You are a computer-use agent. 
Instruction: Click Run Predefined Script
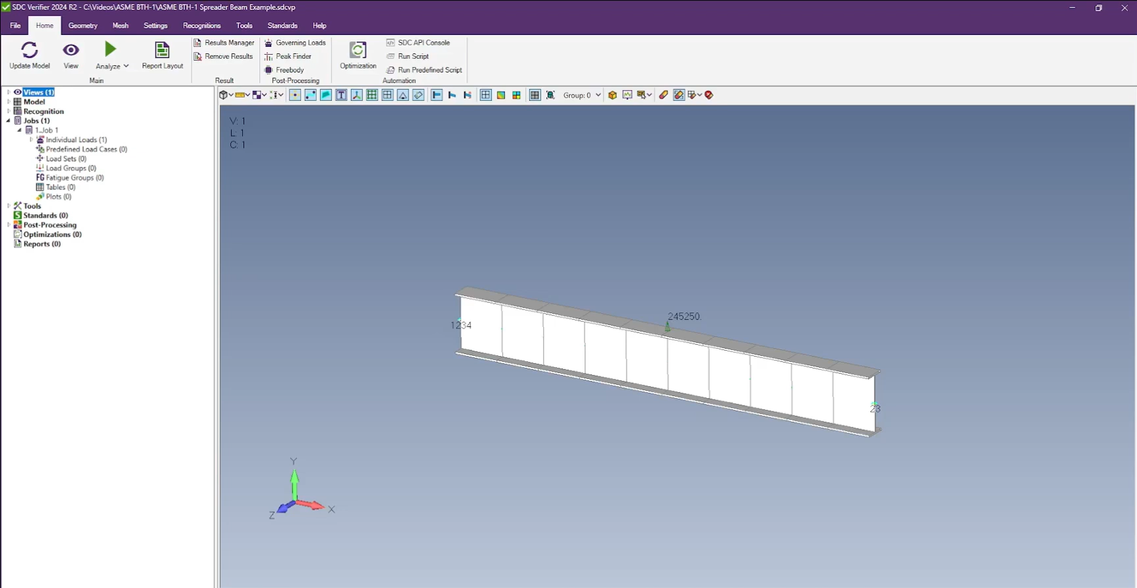(424, 70)
